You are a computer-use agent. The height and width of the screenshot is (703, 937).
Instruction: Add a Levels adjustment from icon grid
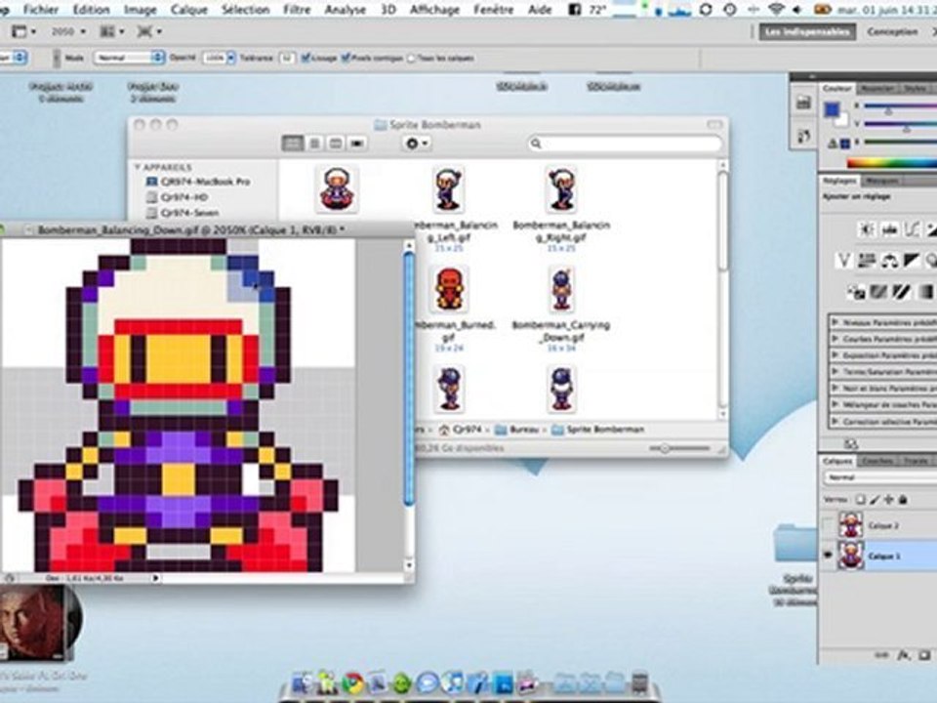(x=889, y=229)
